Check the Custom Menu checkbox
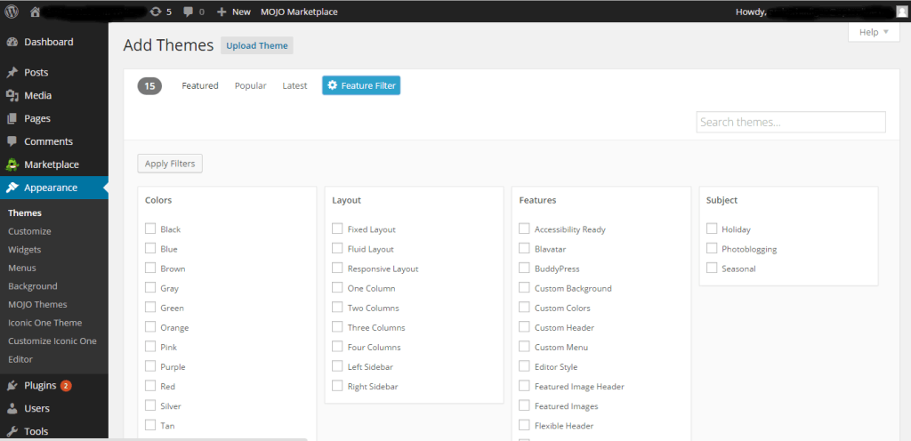The height and width of the screenshot is (441, 911). tap(525, 347)
